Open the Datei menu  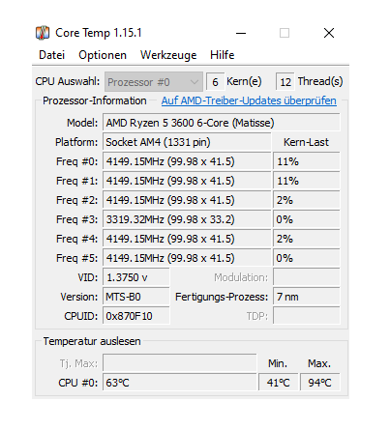(x=51, y=55)
